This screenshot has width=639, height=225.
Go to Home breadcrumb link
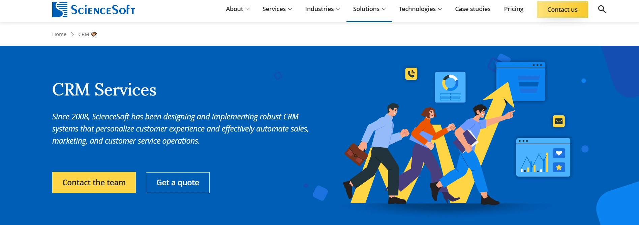click(59, 34)
